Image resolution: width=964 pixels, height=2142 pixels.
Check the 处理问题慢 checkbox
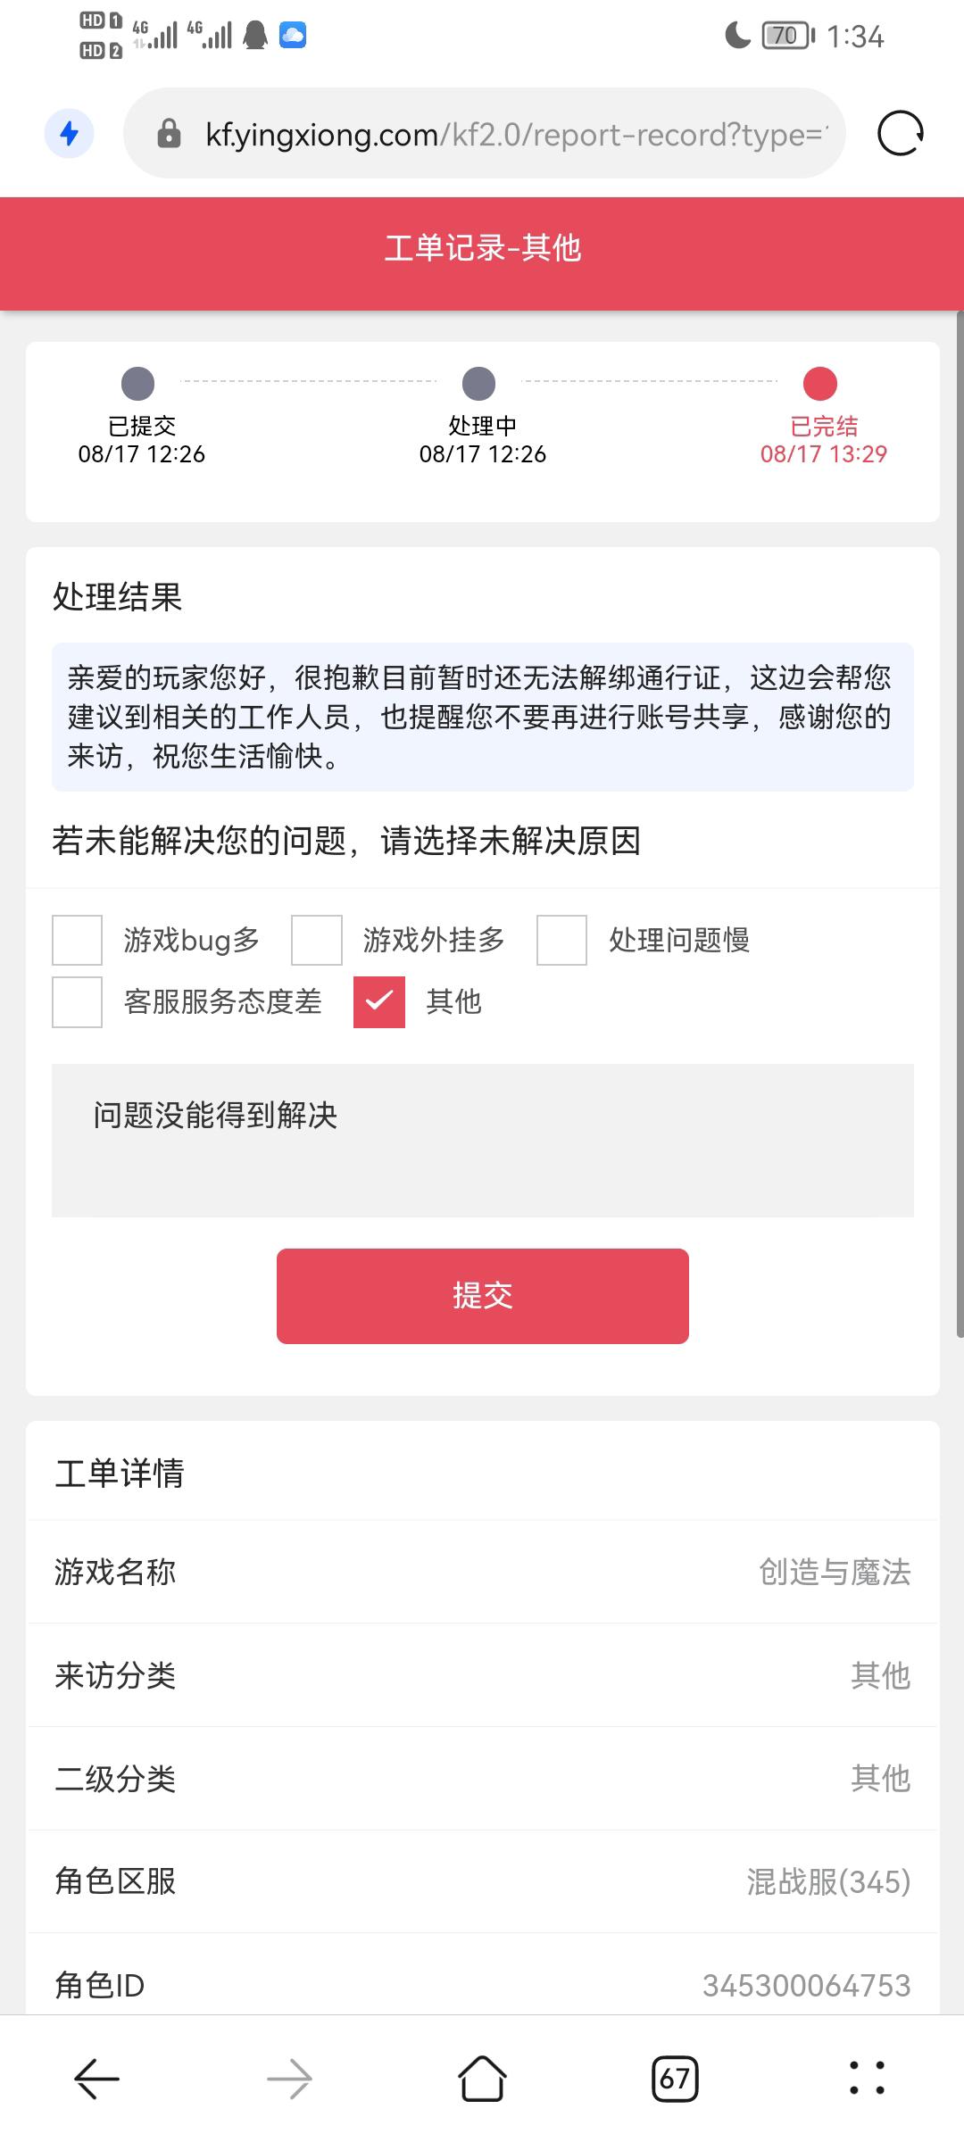(x=561, y=940)
